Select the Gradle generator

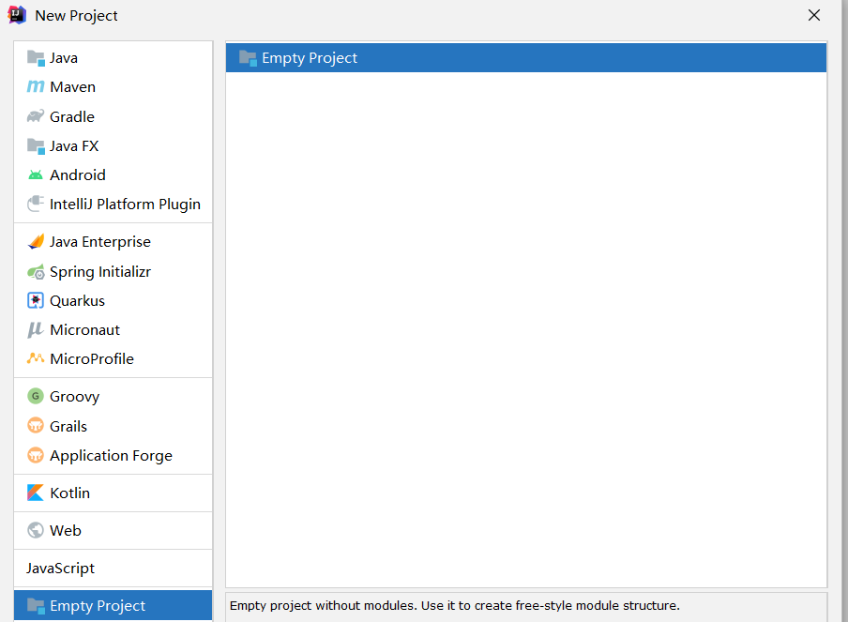click(113, 117)
